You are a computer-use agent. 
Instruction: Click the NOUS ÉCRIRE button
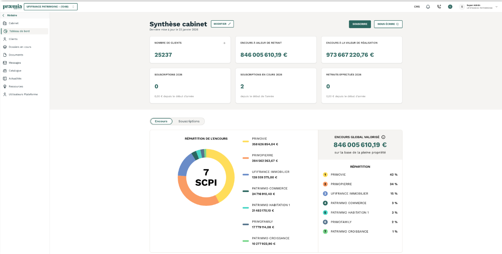(x=388, y=24)
